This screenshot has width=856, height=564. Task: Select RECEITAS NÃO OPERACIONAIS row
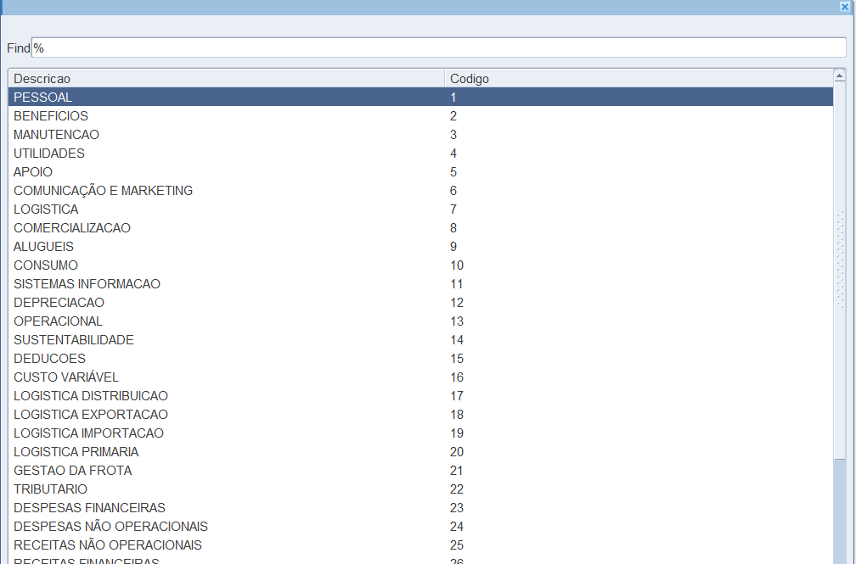point(420,544)
